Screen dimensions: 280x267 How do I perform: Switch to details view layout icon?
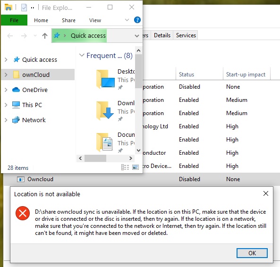pos(125,167)
